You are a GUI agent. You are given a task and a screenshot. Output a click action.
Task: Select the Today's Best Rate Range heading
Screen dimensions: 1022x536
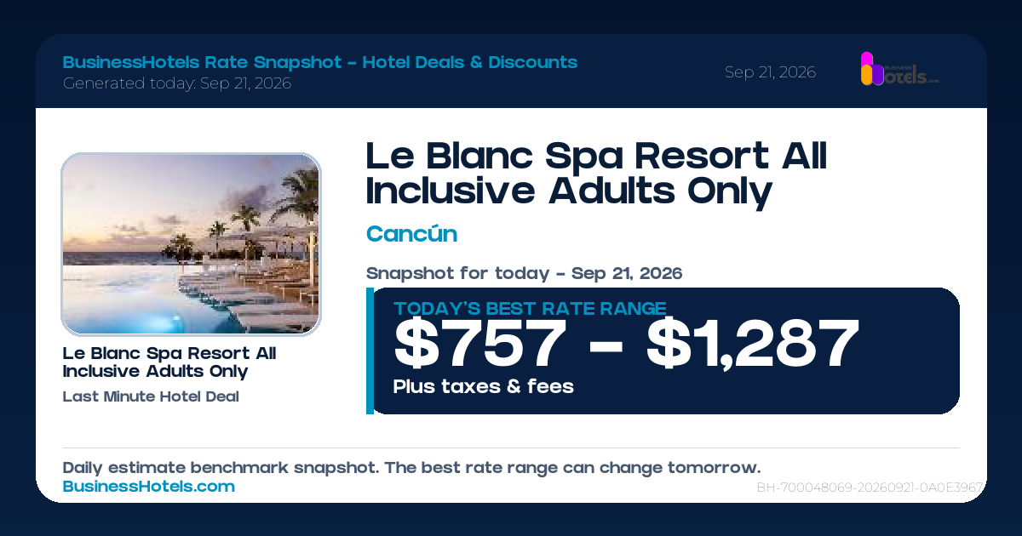click(530, 308)
